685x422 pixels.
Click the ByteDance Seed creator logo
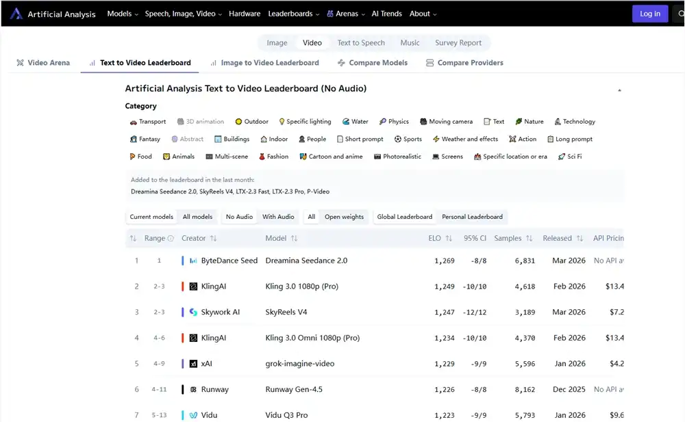pos(193,261)
